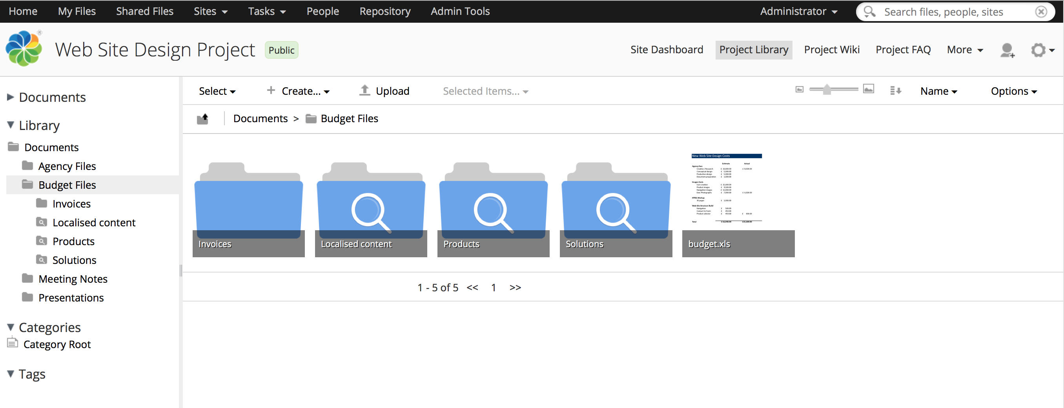
Task: Open the Select dropdown menu
Action: coord(217,91)
